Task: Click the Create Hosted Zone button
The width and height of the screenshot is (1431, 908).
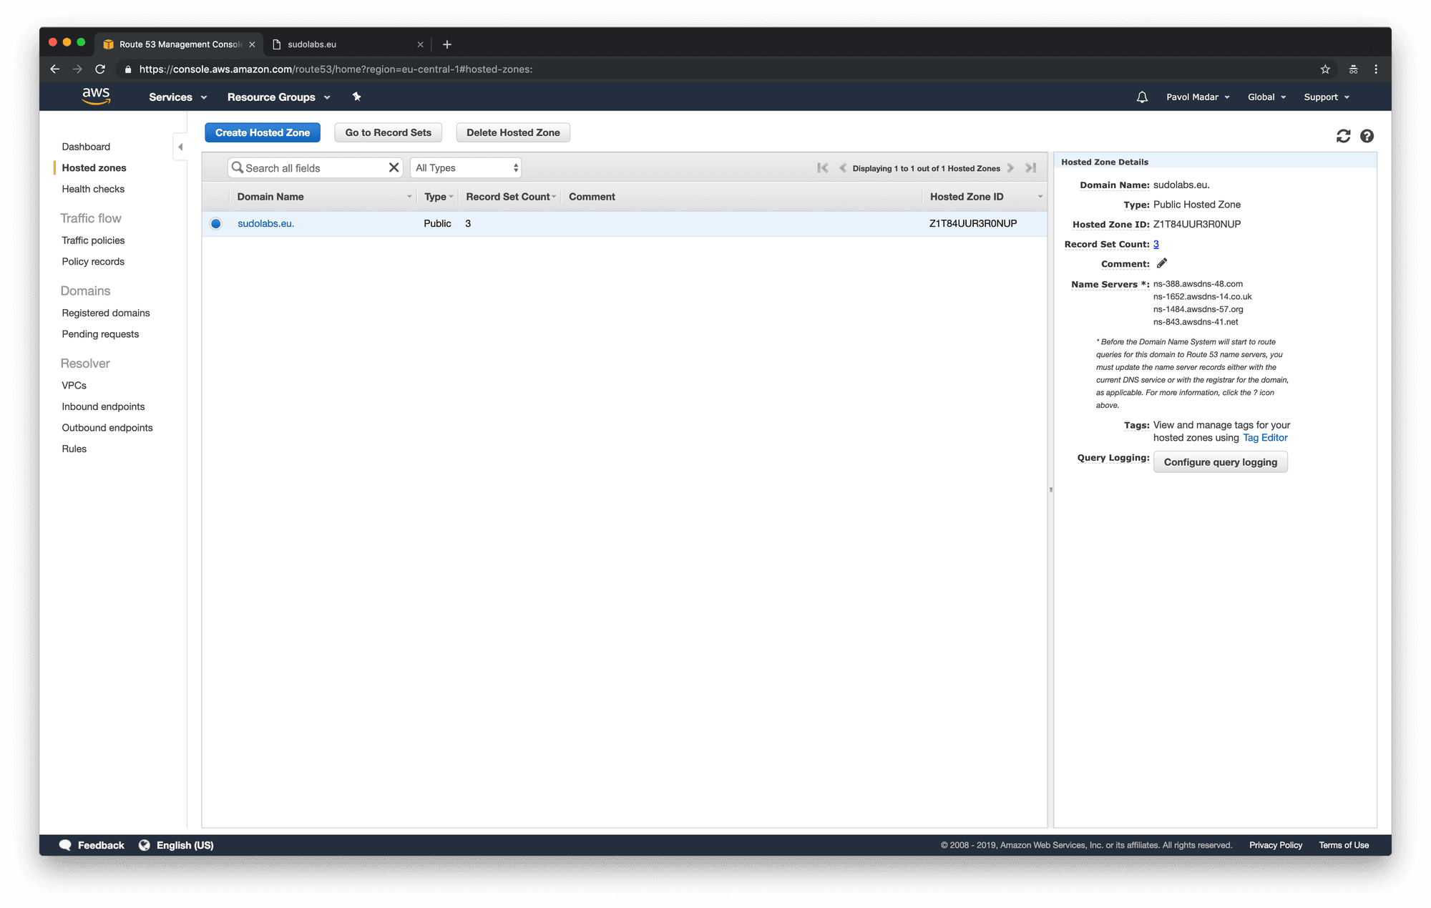Action: tap(263, 132)
